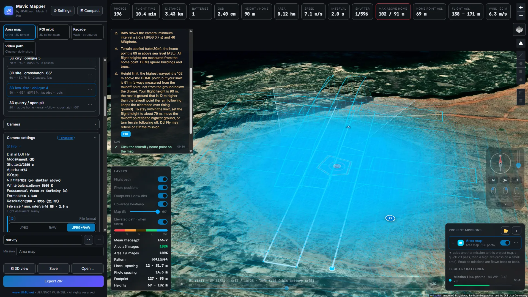Switch to Compact layout
The height and width of the screenshot is (297, 528).
coord(90,10)
